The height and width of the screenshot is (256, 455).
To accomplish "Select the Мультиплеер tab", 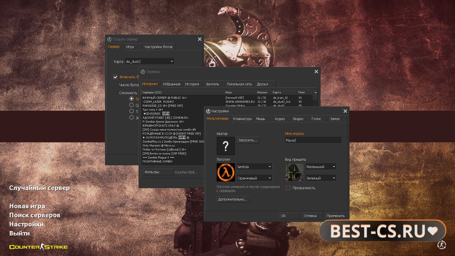I will point(218,119).
